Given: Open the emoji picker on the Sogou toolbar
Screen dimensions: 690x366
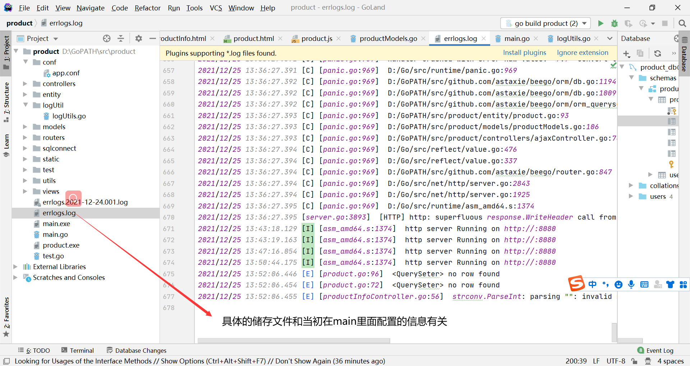Looking at the screenshot, I should (618, 284).
